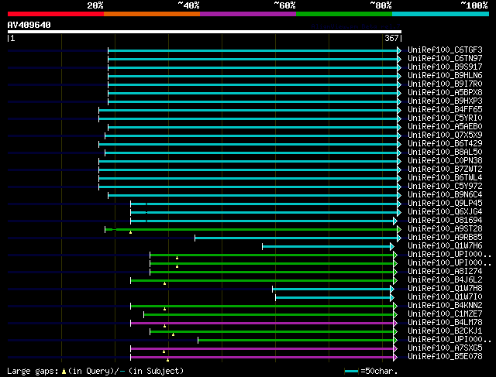Click the green alignment bar for C1MZE7

(x=269, y=315)
